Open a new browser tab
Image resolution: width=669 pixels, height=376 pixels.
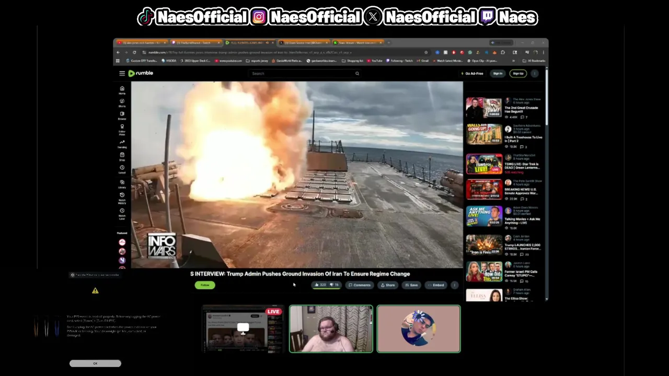click(x=389, y=43)
